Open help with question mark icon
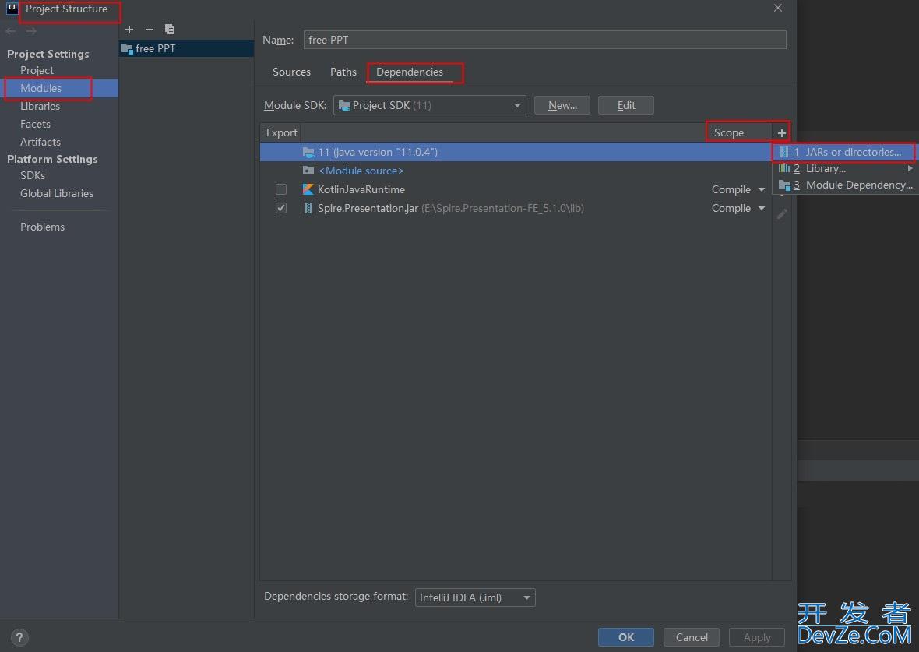Screen dimensions: 919x652 [19, 637]
